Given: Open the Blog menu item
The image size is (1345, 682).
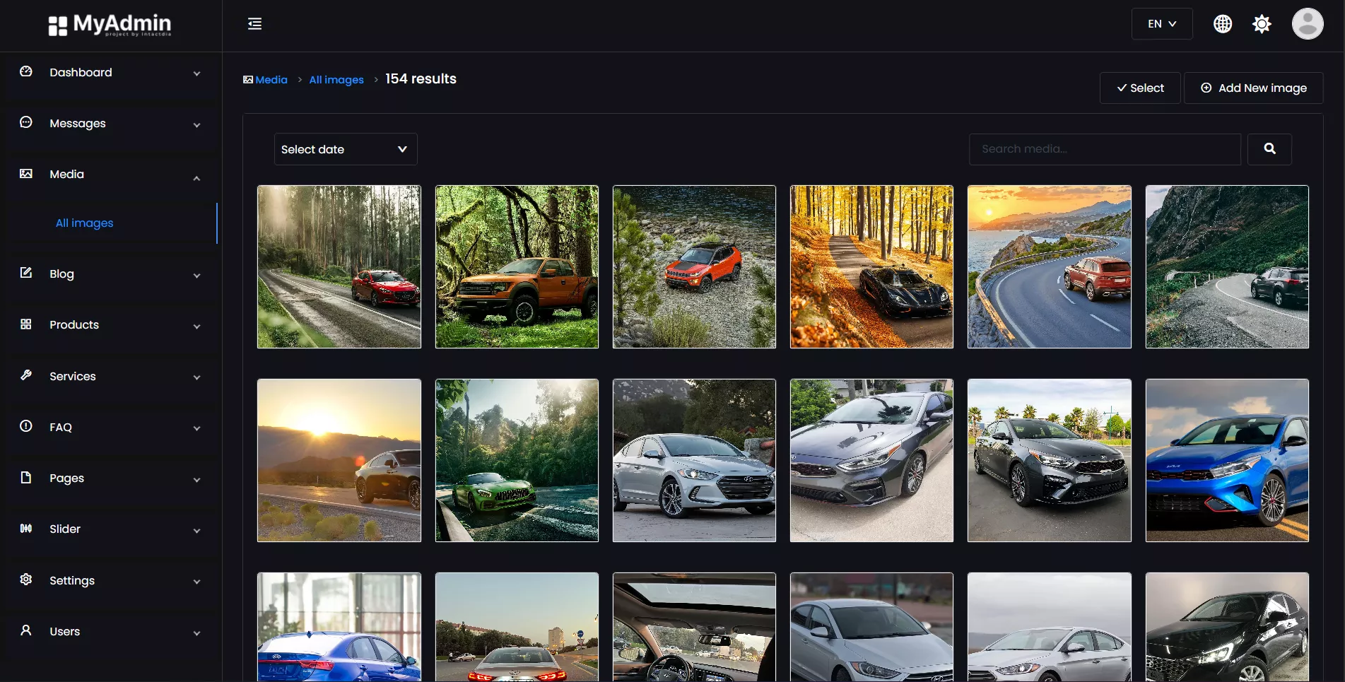Looking at the screenshot, I should click(x=61, y=274).
